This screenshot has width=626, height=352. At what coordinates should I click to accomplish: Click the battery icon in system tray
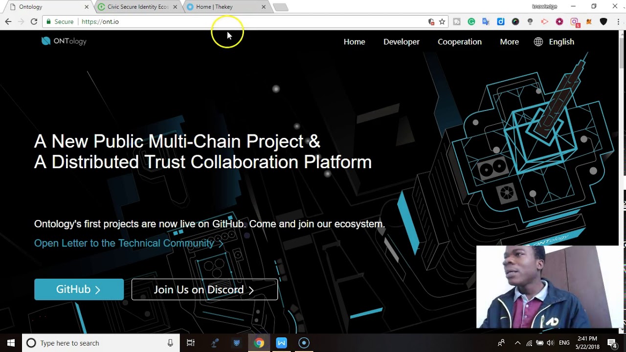click(x=540, y=343)
